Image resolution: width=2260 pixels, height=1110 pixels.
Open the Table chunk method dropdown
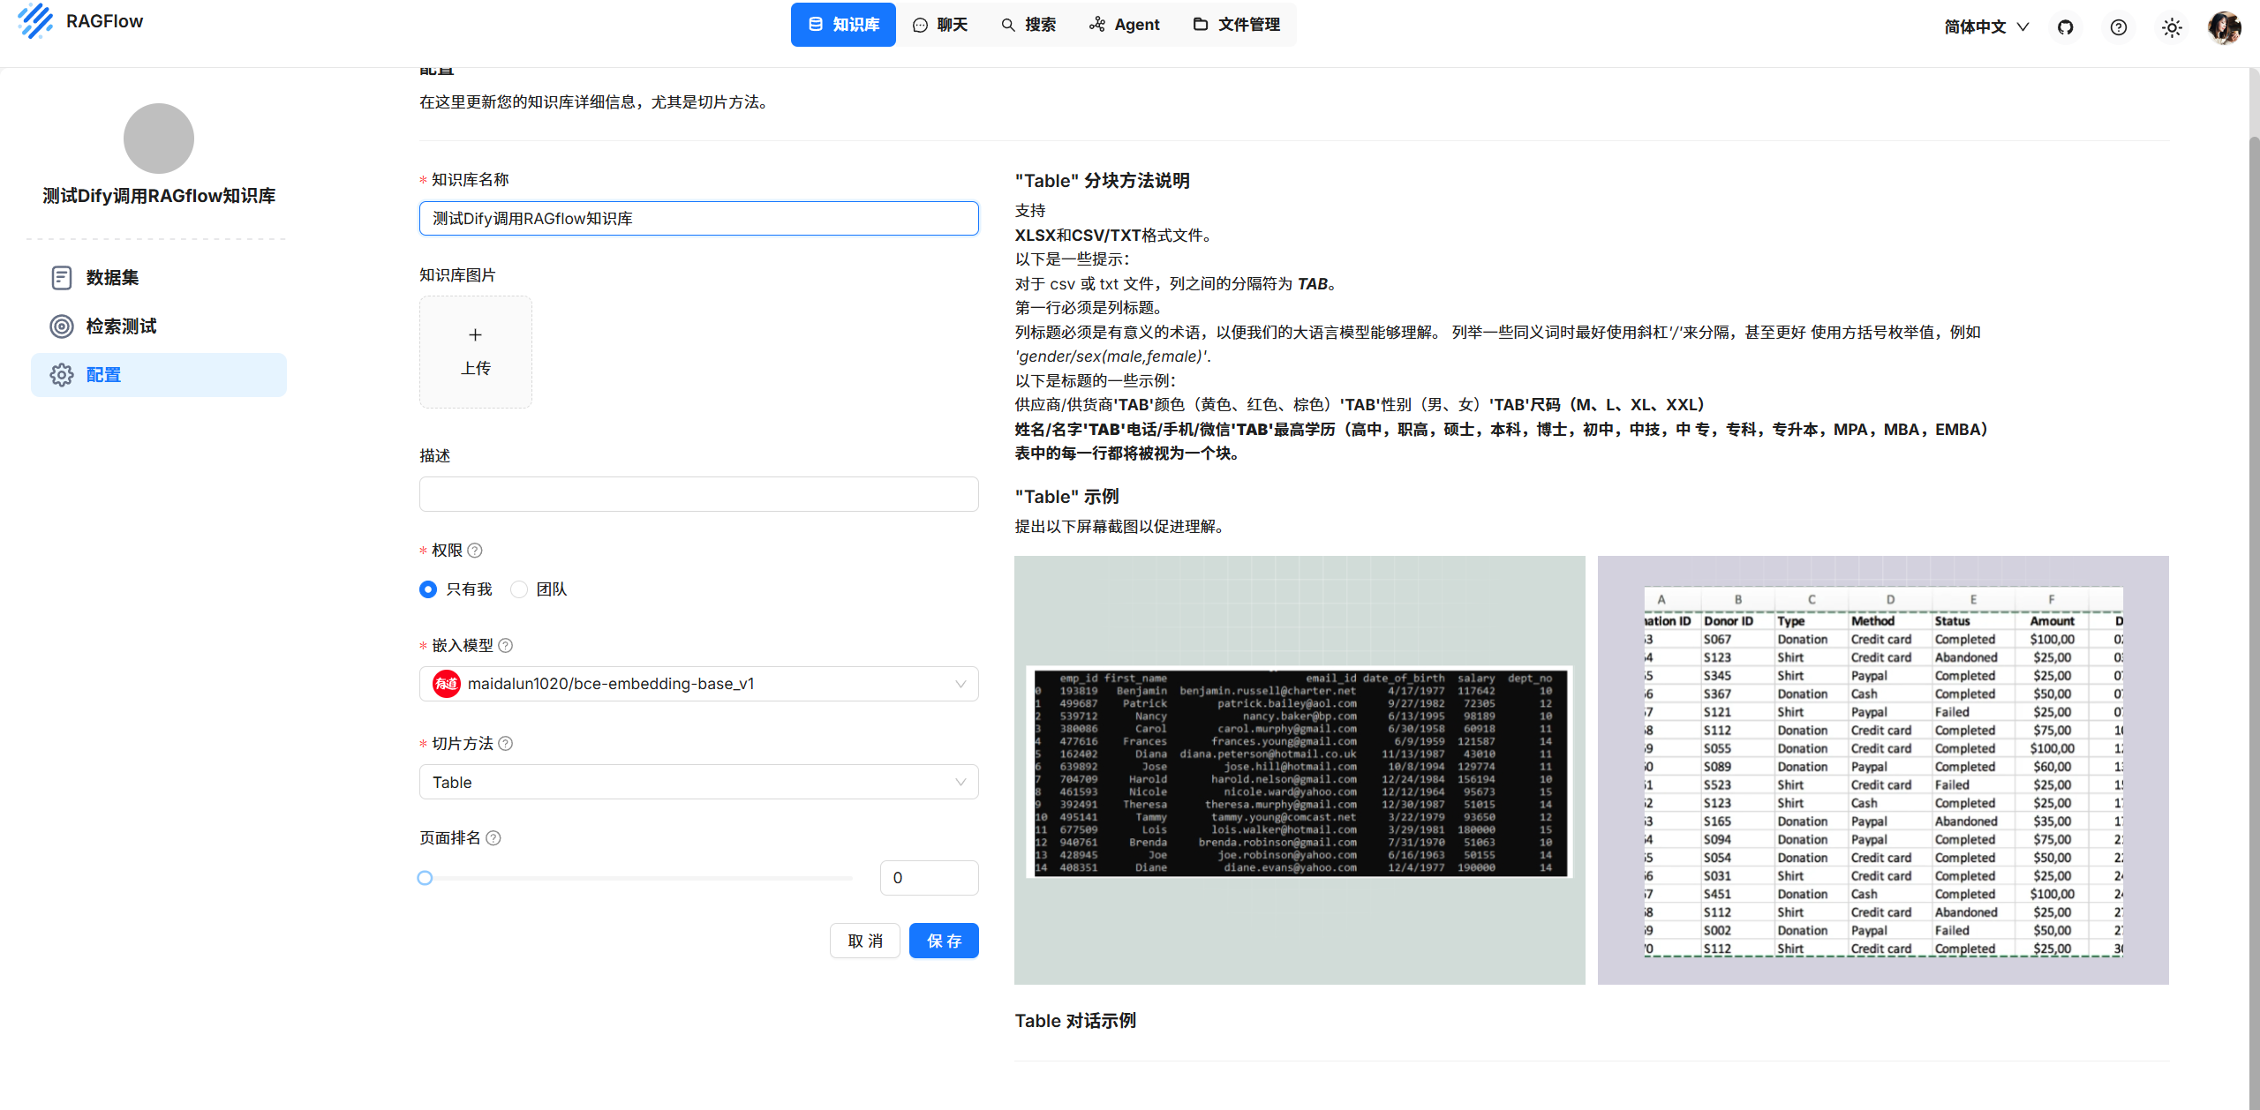point(698,783)
